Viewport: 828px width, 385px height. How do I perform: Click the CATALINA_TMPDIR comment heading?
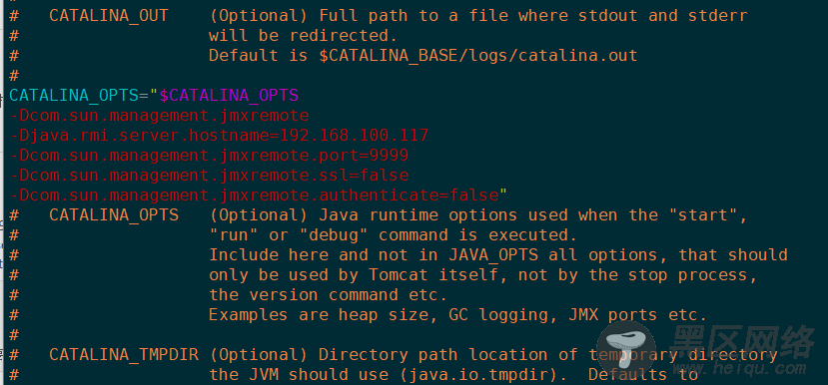(x=124, y=355)
